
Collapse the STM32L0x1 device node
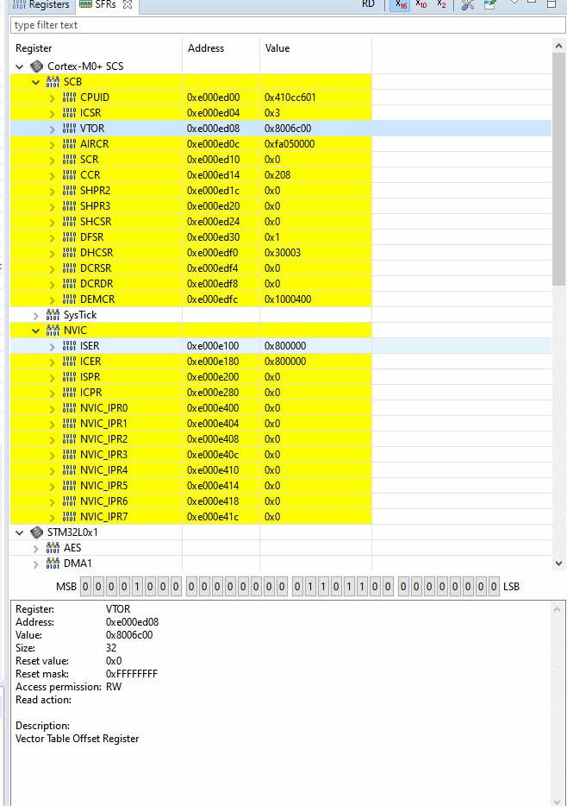(20, 532)
